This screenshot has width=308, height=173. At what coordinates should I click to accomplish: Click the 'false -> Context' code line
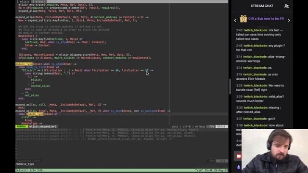(x=37, y=45)
